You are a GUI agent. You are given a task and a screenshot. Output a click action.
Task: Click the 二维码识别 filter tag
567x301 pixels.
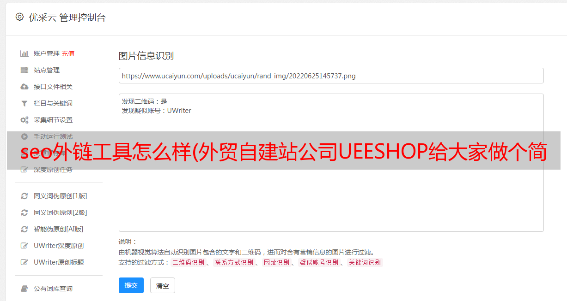point(189,262)
